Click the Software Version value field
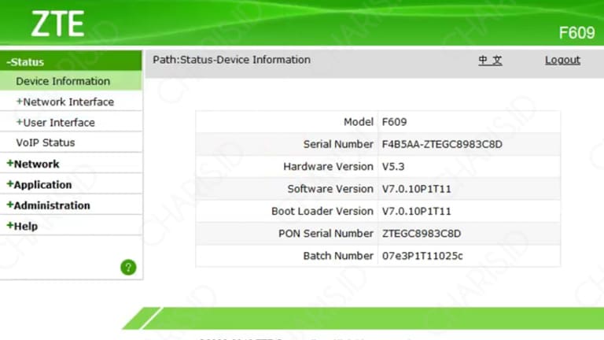Image resolution: width=604 pixels, height=340 pixels. click(417, 189)
